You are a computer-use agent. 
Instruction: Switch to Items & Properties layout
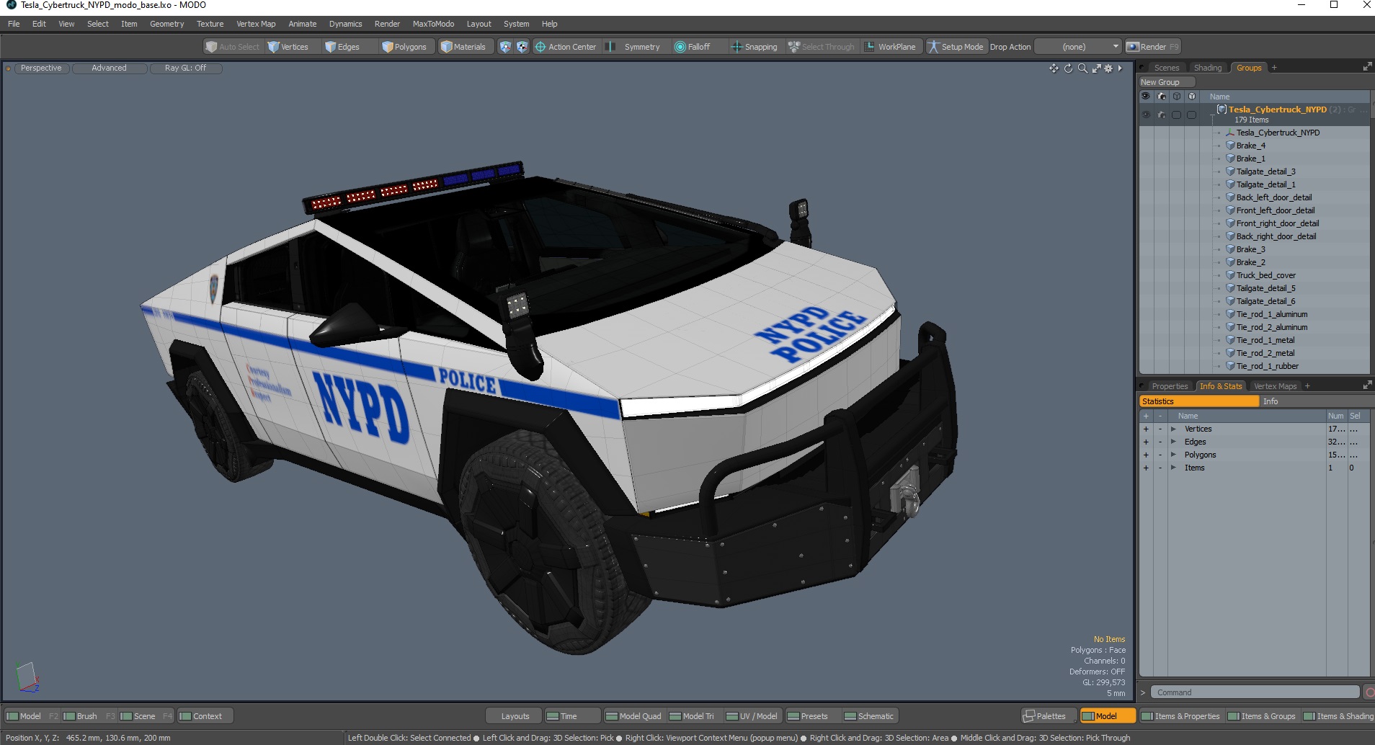coord(1180,716)
